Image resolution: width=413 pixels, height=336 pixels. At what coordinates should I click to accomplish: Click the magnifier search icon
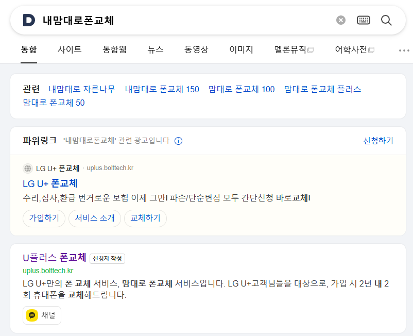(x=386, y=20)
